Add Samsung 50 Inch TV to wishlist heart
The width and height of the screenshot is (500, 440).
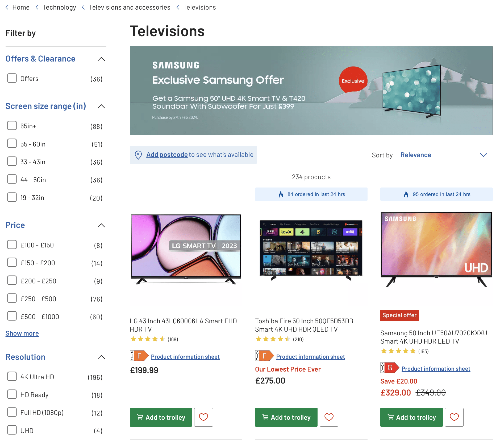454,417
